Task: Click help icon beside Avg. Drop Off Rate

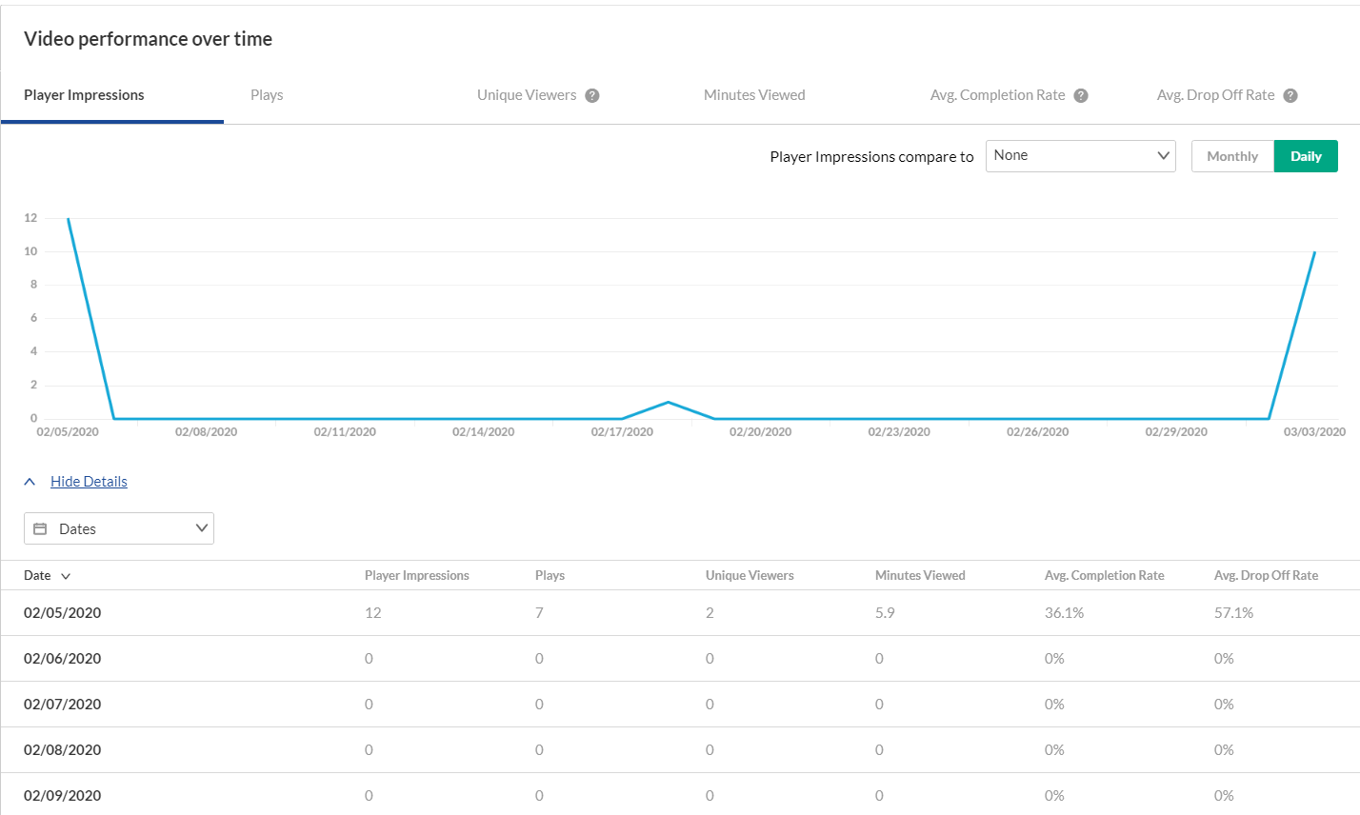Action: (1290, 95)
